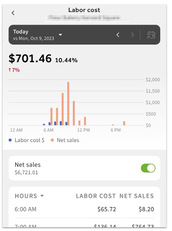Click the orange Net sales legend dot
172x231 pixels.
52,140
